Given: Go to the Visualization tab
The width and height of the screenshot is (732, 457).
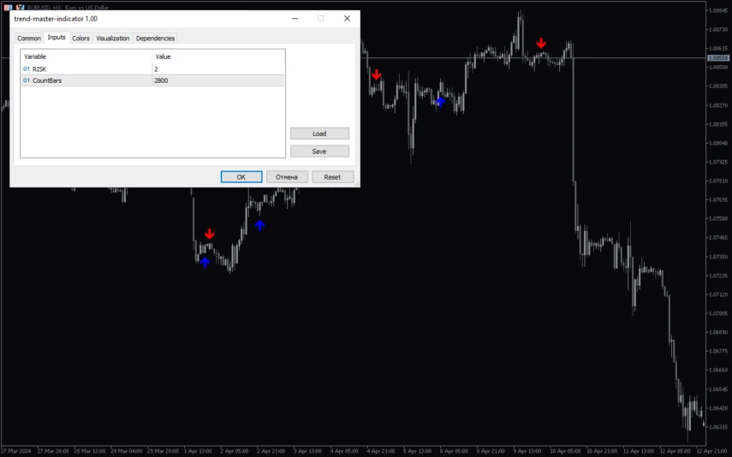Looking at the screenshot, I should point(113,39).
